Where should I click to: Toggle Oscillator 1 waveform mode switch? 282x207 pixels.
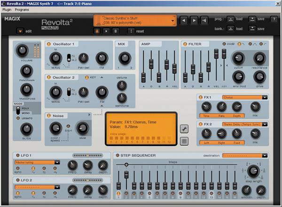pyautogui.click(x=69, y=58)
